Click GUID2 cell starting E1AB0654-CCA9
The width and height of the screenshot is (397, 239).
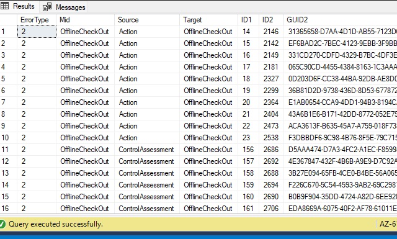(341, 102)
